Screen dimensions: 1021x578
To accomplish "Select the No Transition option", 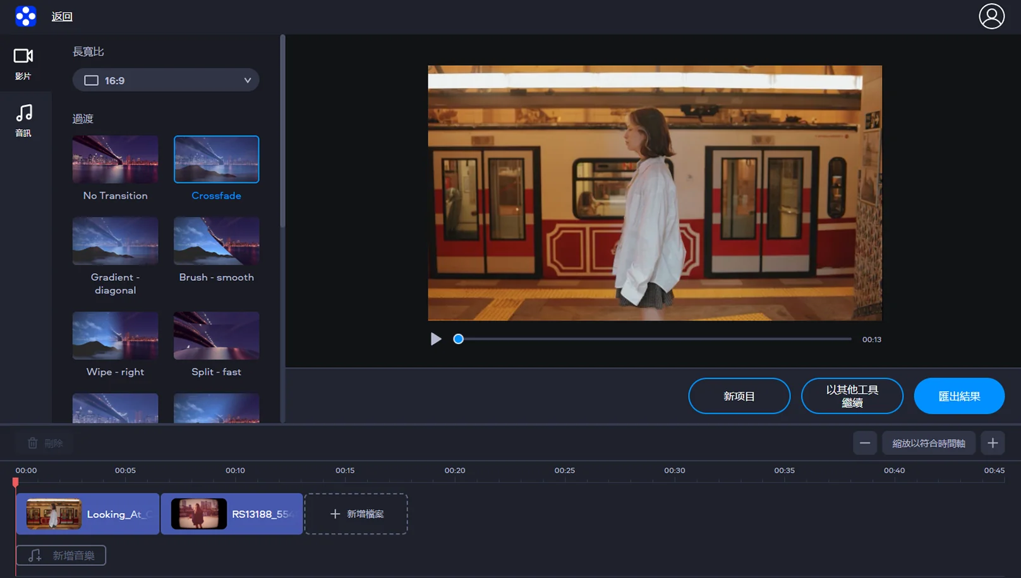I will (x=115, y=160).
